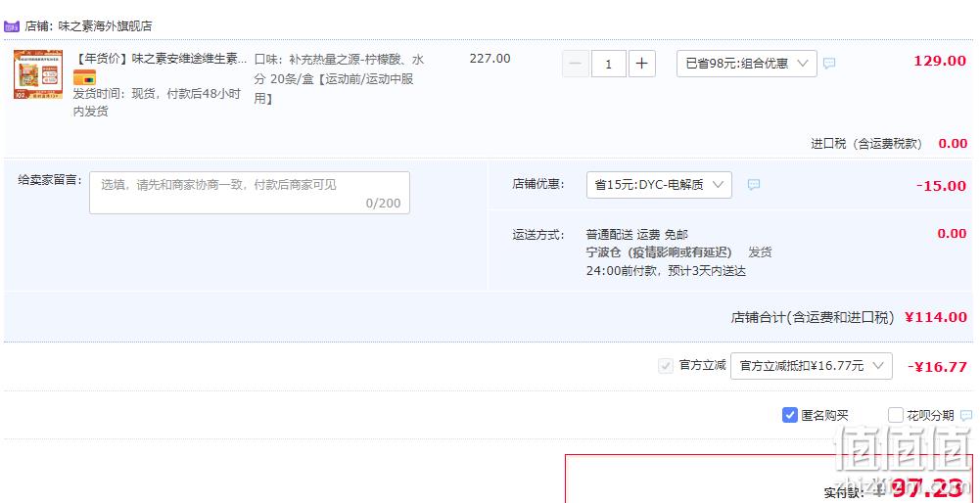Image resolution: width=980 pixels, height=503 pixels.
Task: Decrease quantity with the minus button
Action: pyautogui.click(x=576, y=64)
